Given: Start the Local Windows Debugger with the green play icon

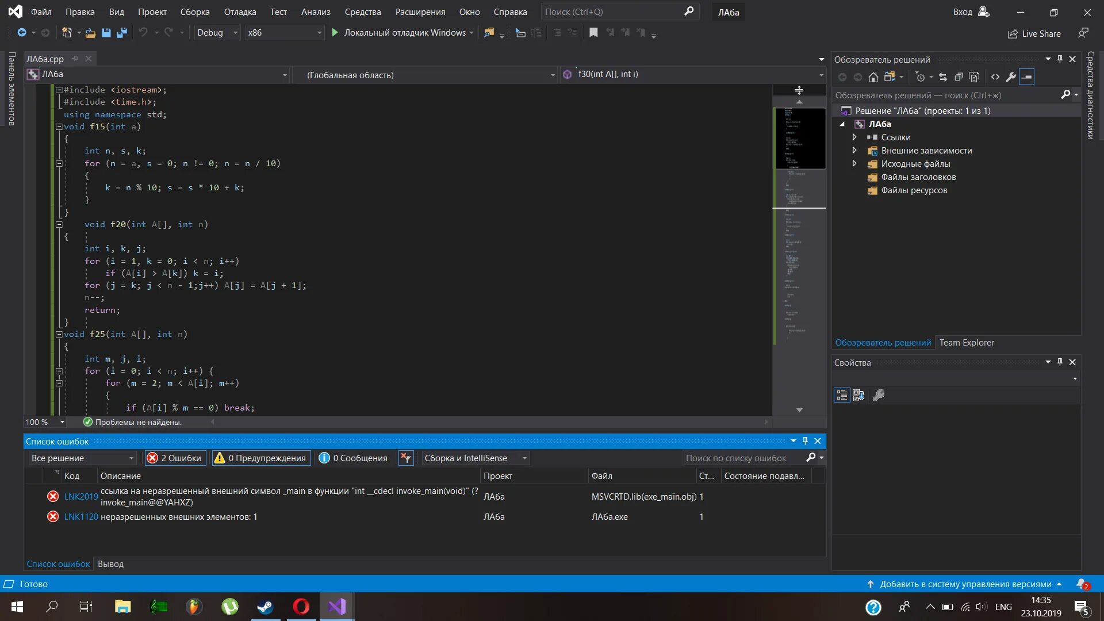Looking at the screenshot, I should [335, 33].
